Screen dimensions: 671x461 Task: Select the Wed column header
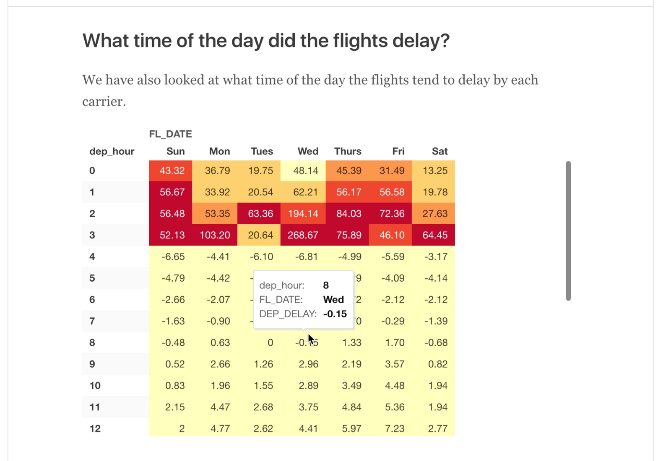click(308, 151)
